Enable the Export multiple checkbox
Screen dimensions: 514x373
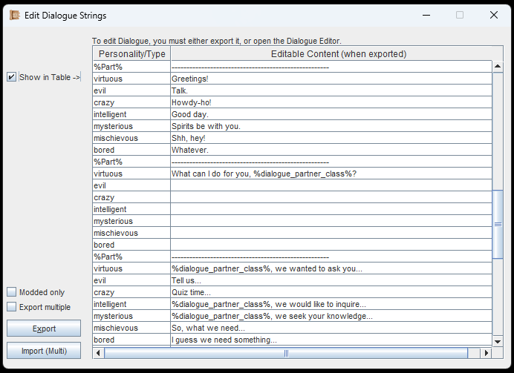11,307
